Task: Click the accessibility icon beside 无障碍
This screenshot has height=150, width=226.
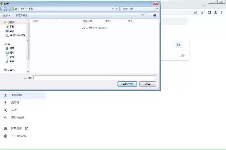Action: pyautogui.click(x=6, y=103)
